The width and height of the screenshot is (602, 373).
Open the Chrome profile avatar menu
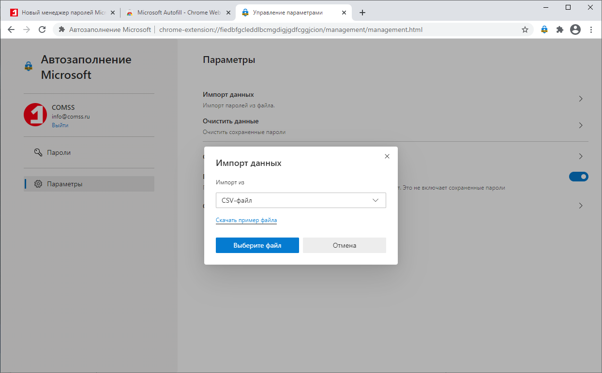(575, 30)
